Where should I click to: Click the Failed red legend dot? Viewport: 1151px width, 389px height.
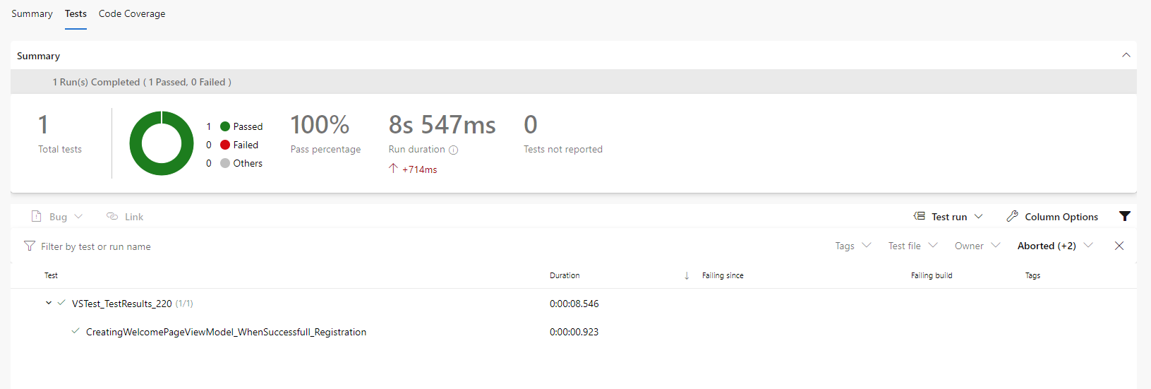[225, 145]
